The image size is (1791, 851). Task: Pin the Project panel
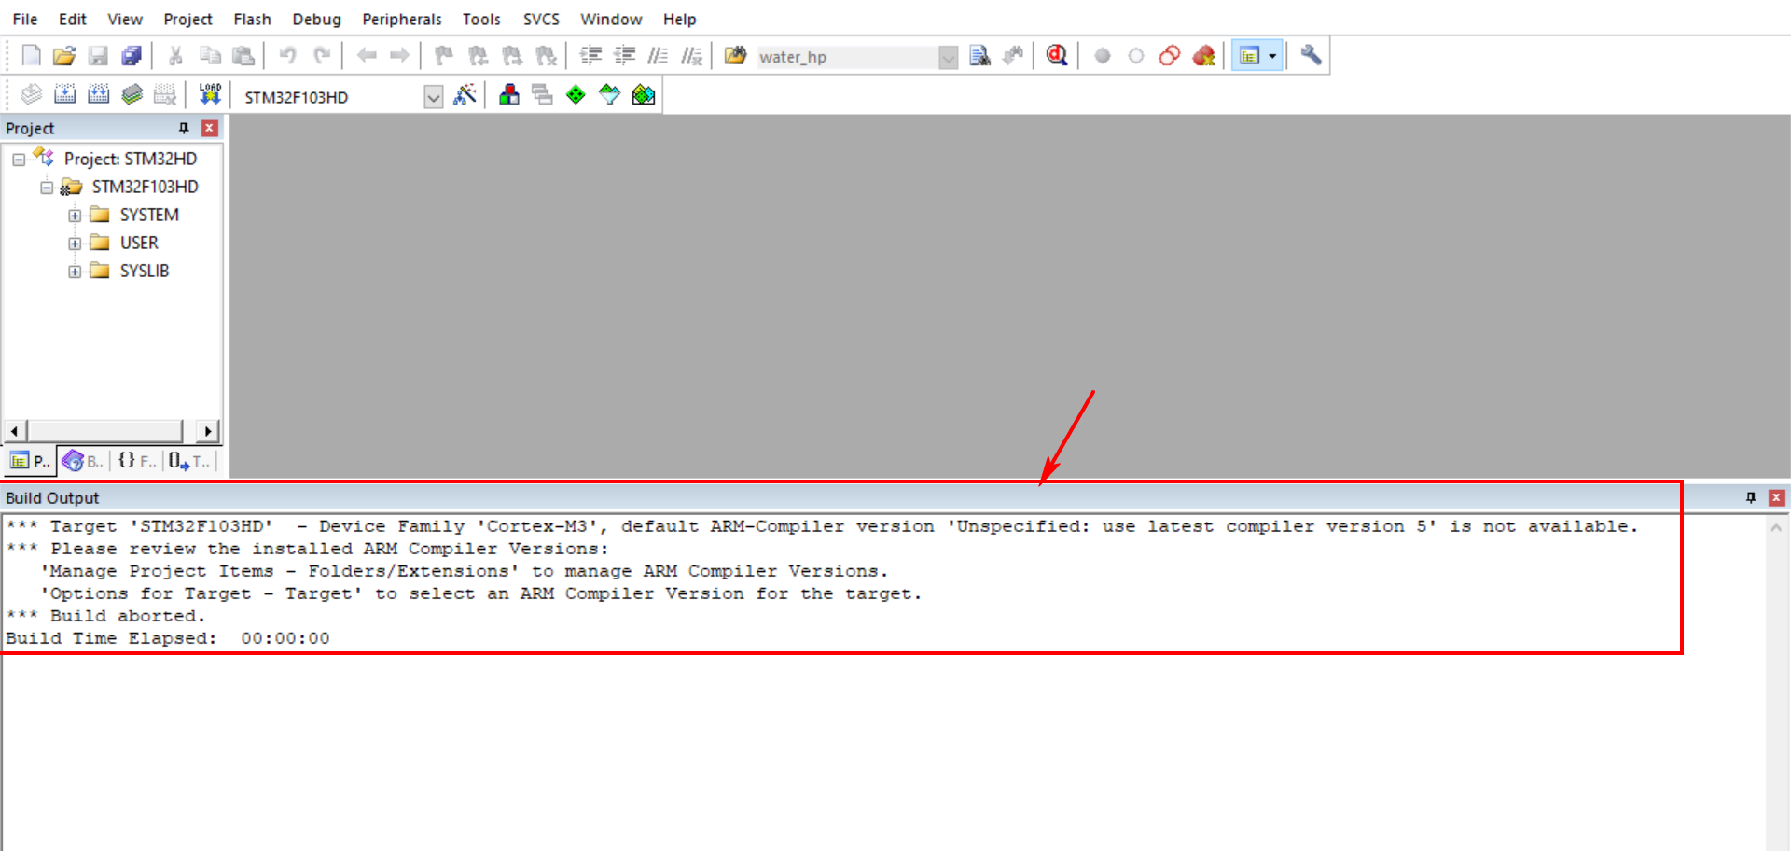pos(184,128)
